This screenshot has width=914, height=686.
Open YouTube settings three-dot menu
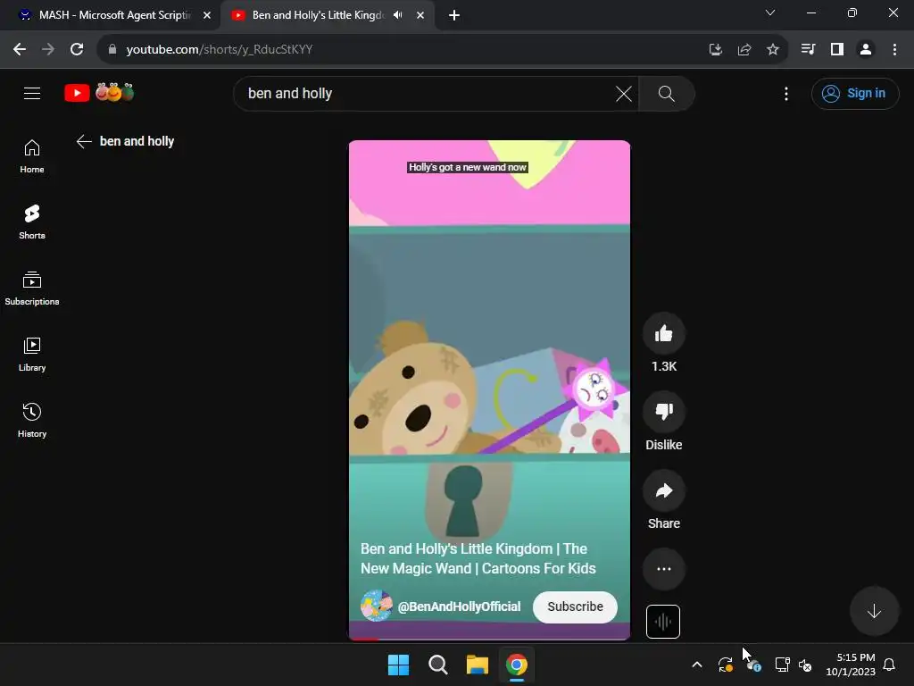point(786,93)
